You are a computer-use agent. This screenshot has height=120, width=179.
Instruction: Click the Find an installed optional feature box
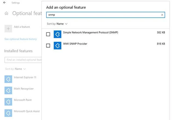[23, 60]
